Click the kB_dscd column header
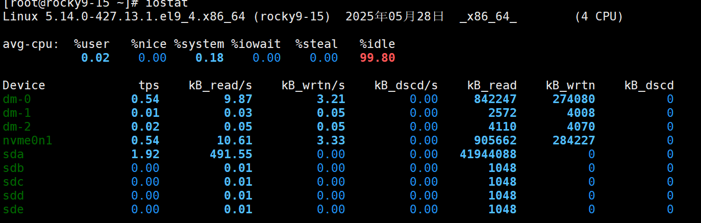Image resolution: width=701 pixels, height=223 pixels. point(649,85)
